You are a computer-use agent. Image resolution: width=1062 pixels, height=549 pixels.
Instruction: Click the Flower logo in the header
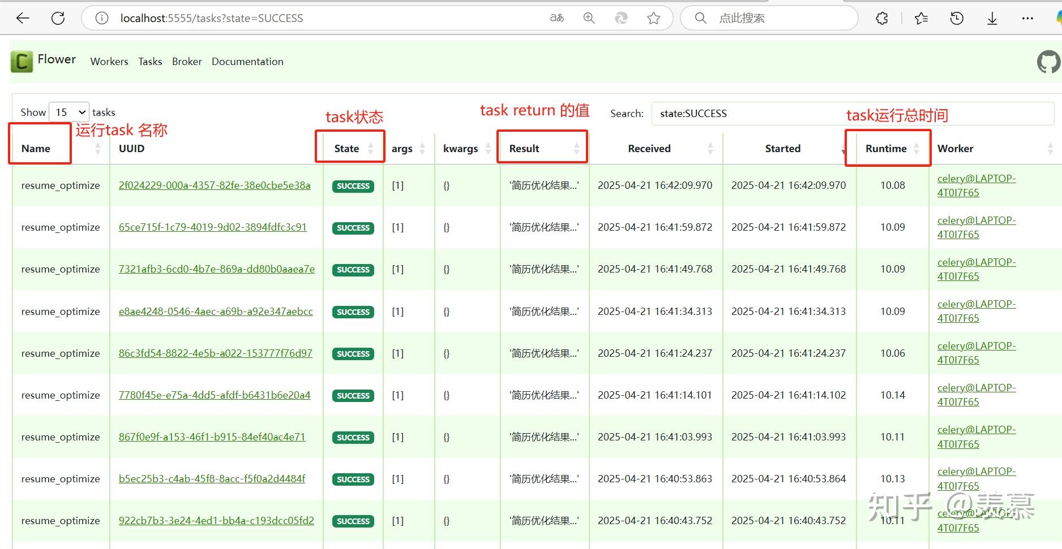click(x=22, y=61)
